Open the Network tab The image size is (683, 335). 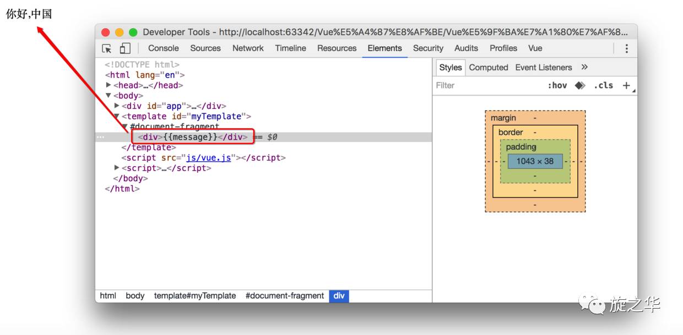point(248,48)
